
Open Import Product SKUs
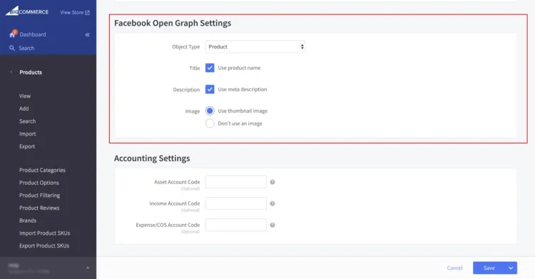(45, 233)
